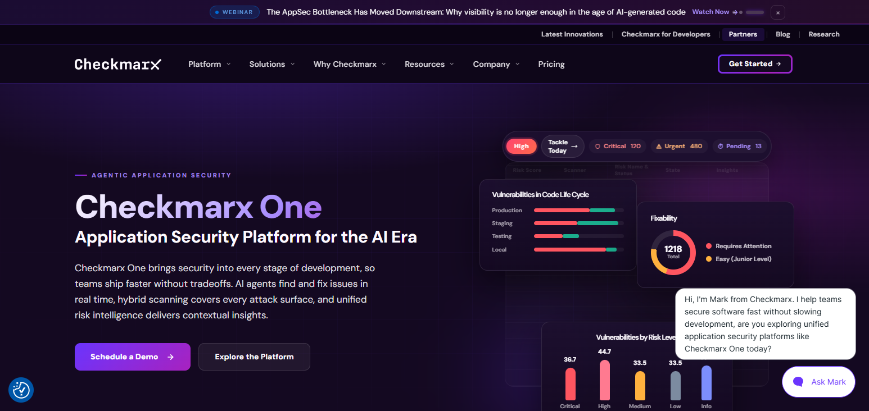Open the Why Checkmarx dropdown
The width and height of the screenshot is (869, 411).
click(x=350, y=64)
